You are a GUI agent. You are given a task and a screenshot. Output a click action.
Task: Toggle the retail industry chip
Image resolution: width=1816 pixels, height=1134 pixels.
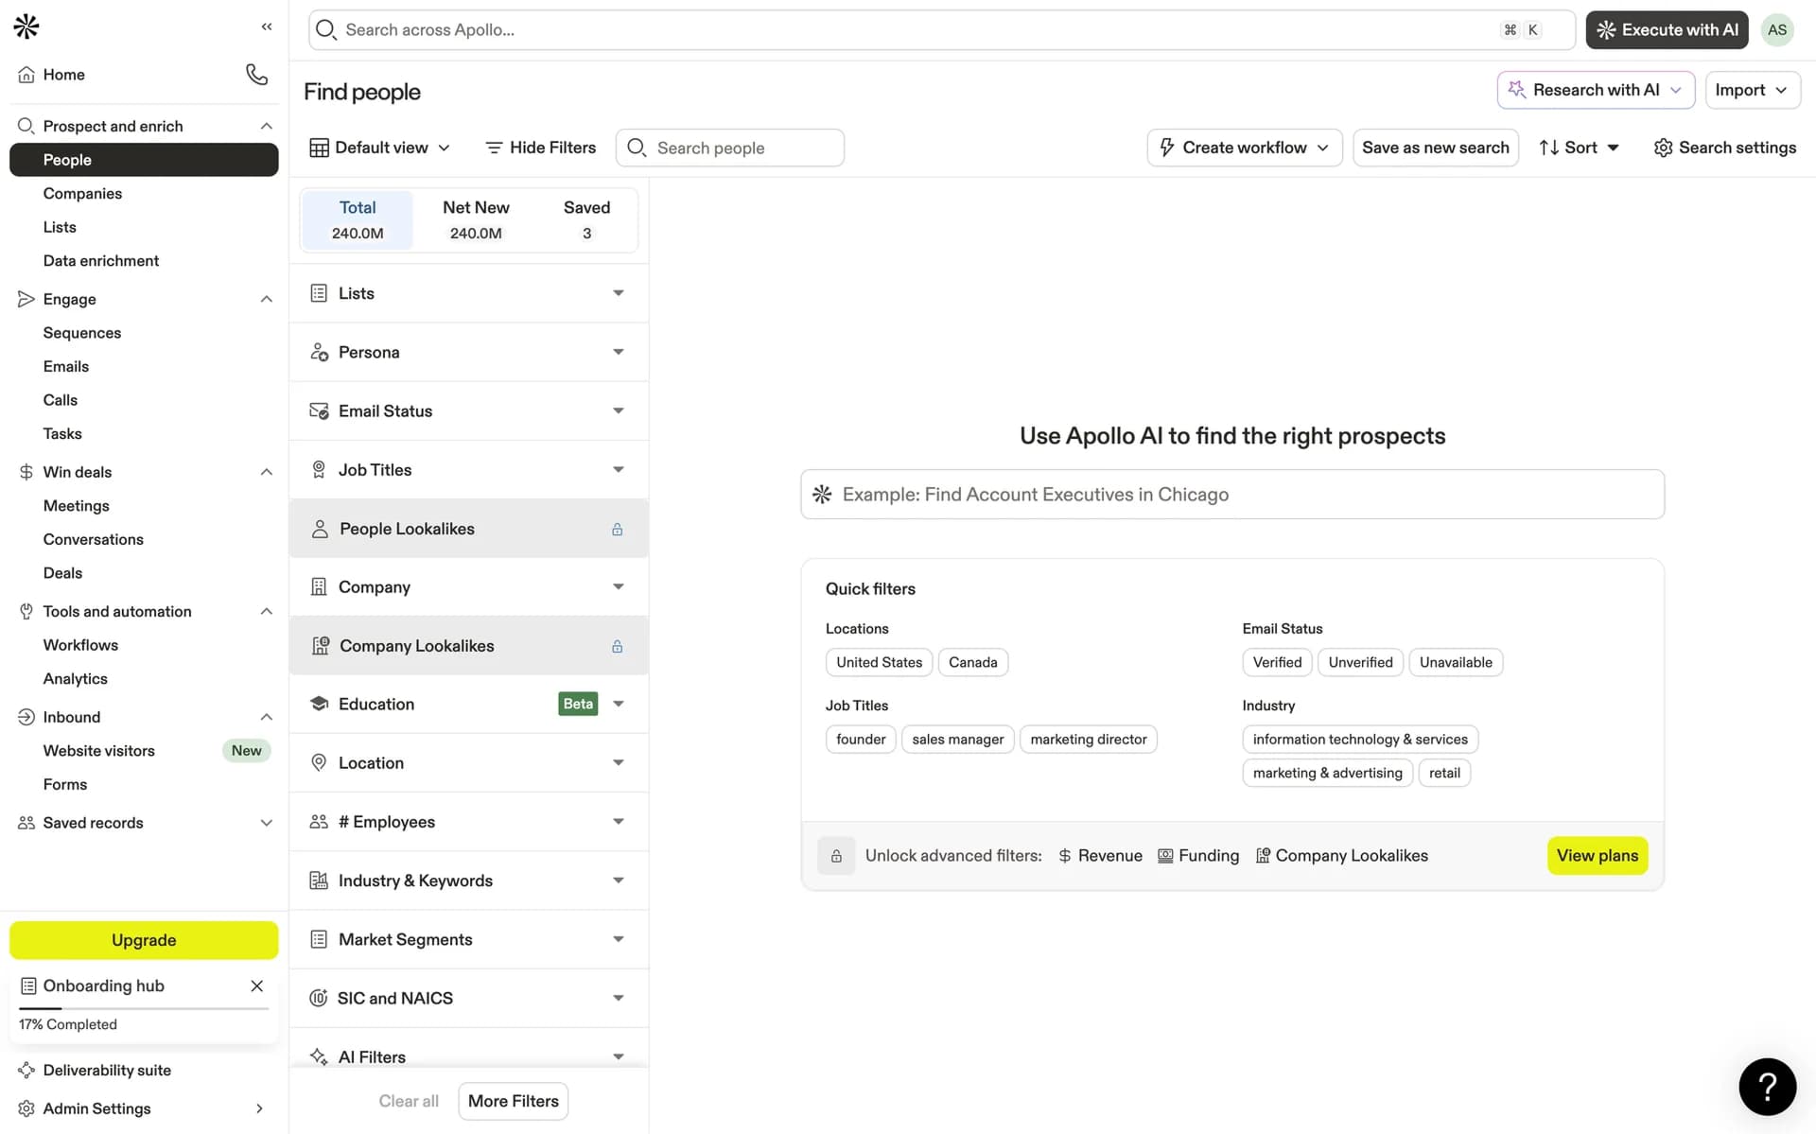pyautogui.click(x=1444, y=773)
